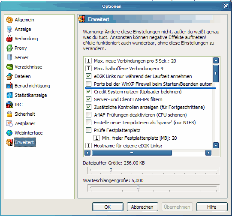The width and height of the screenshot is (232, 216).
Task: Select the Webinterface globe icon
Action: coord(9,133)
